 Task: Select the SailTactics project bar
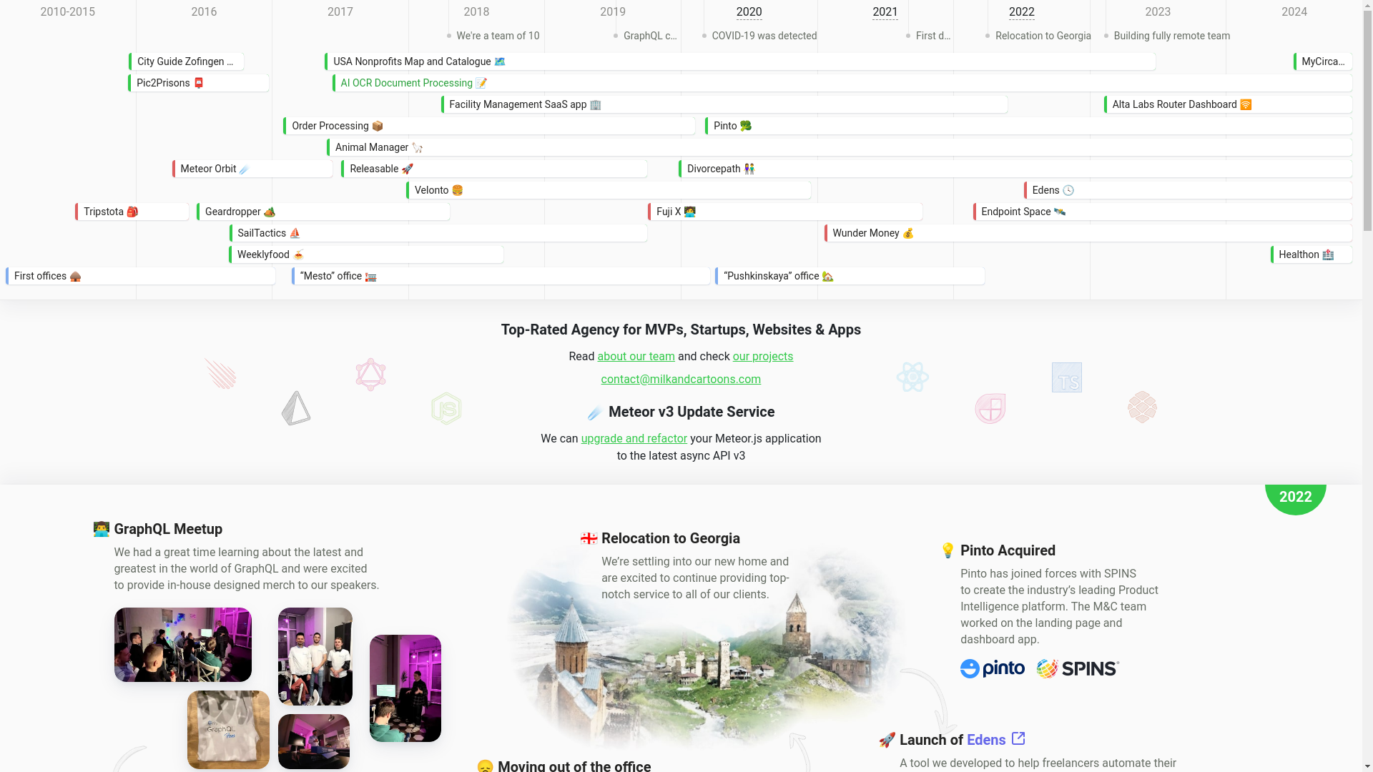[438, 233]
